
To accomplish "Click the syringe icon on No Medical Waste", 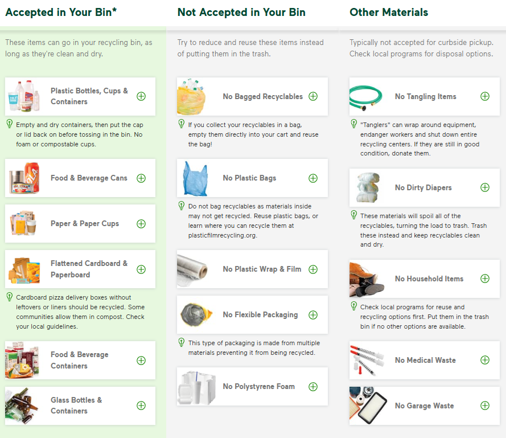I will (x=366, y=360).
